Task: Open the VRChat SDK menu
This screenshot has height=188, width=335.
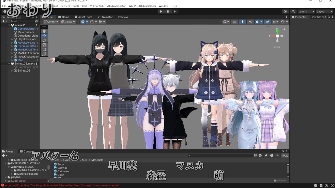Action: coord(97,6)
